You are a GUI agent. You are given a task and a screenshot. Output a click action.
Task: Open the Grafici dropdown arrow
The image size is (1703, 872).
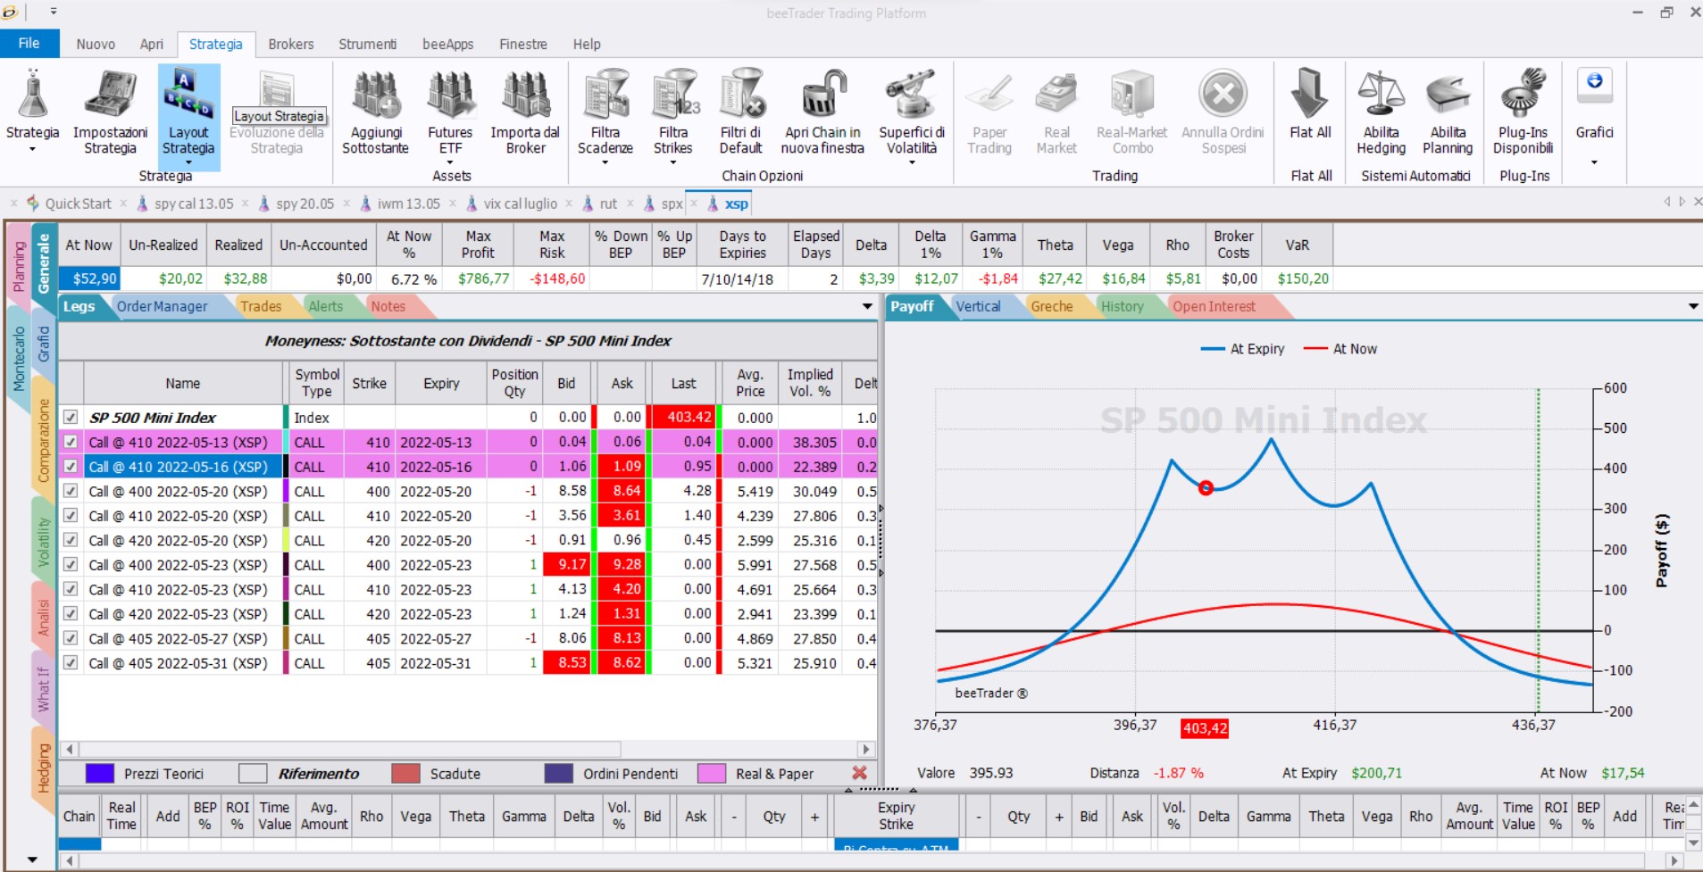tap(1594, 162)
